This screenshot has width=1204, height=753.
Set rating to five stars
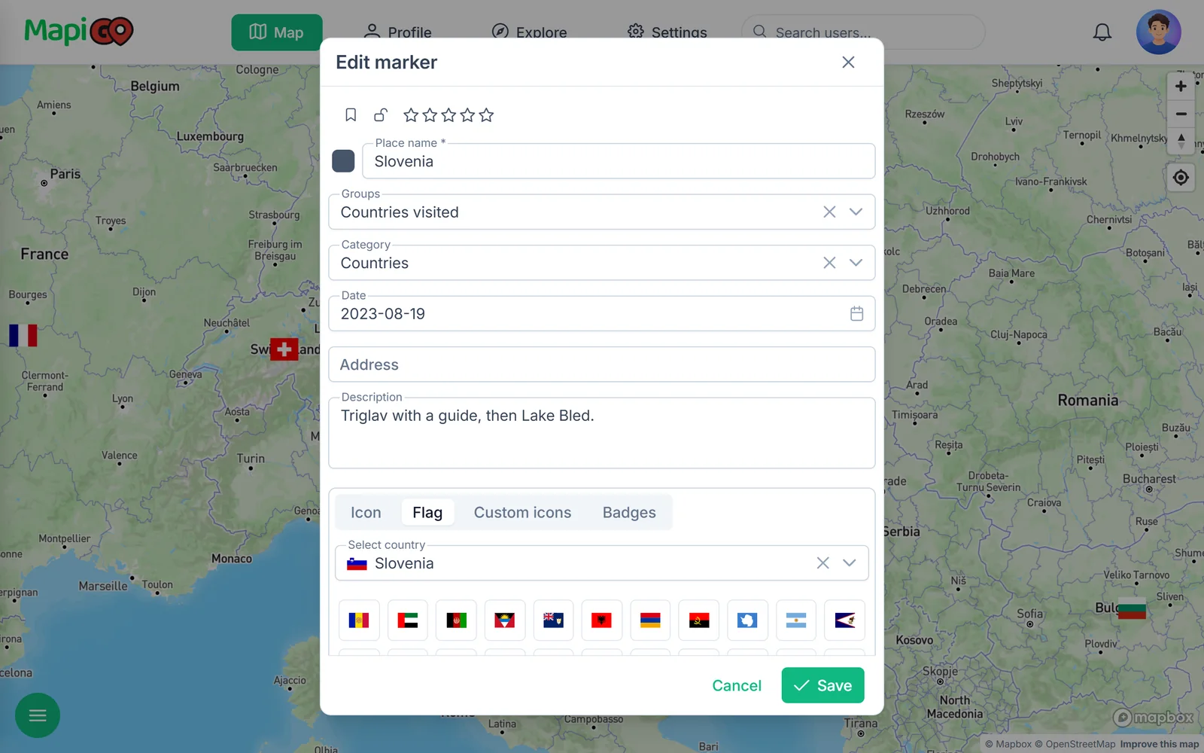486,115
